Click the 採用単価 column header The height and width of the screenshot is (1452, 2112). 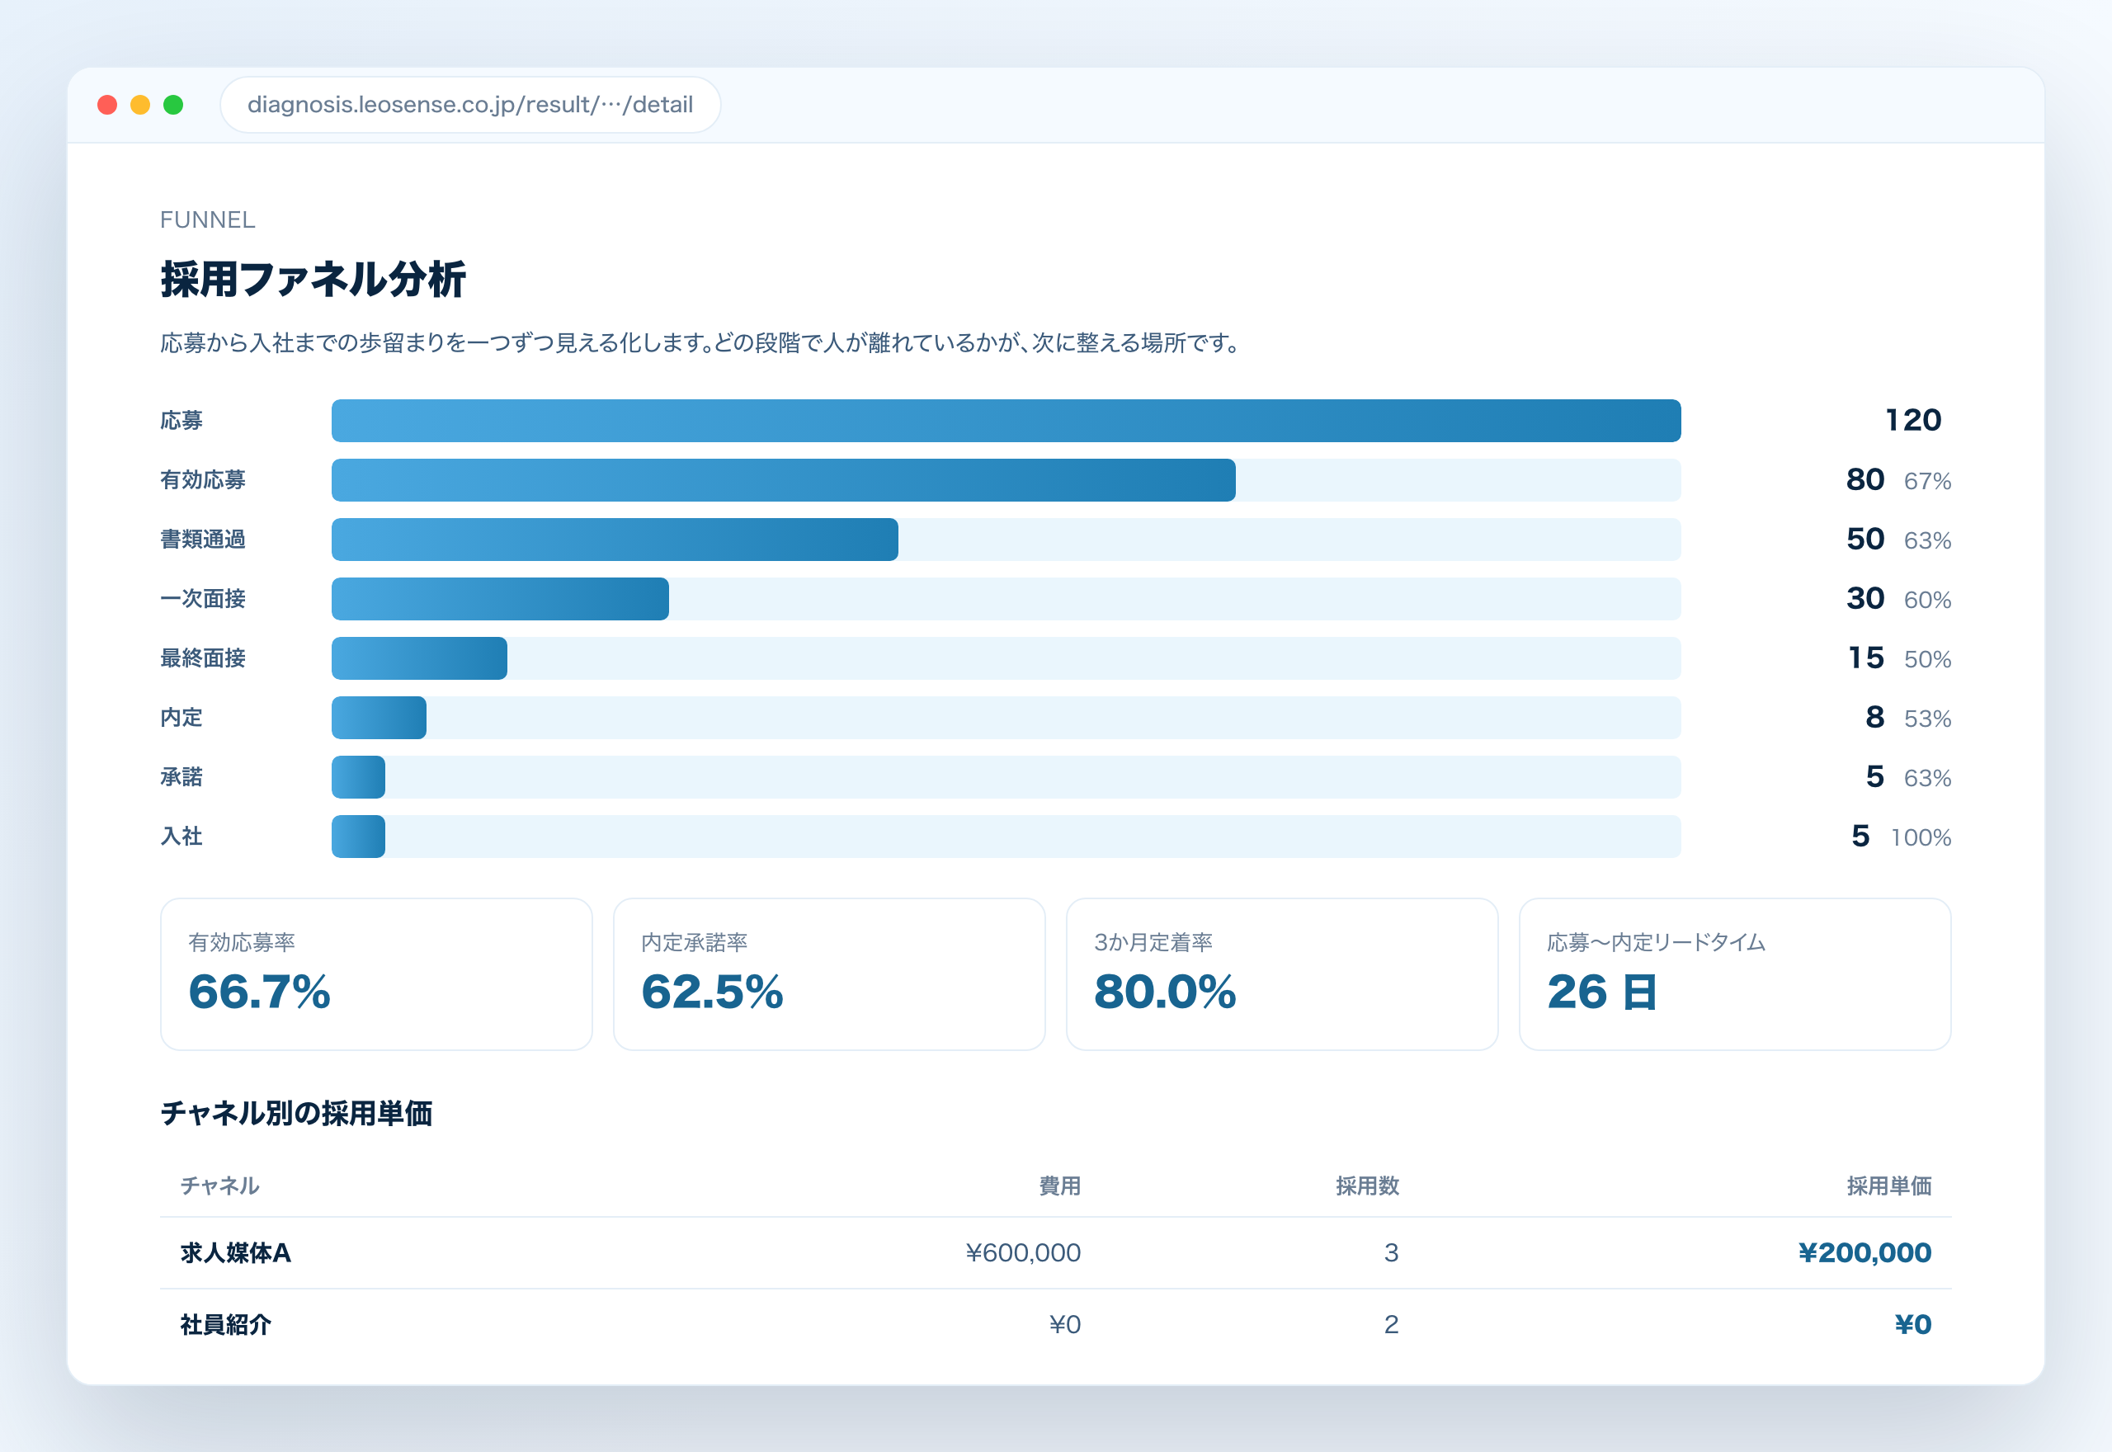click(x=1889, y=1186)
